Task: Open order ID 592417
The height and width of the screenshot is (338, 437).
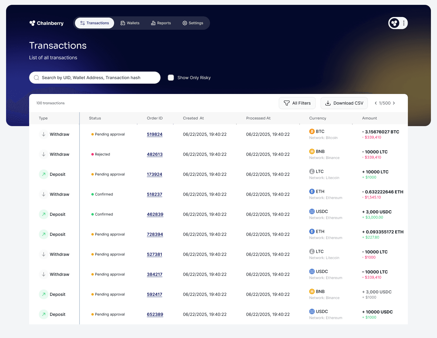Action: pos(154,294)
